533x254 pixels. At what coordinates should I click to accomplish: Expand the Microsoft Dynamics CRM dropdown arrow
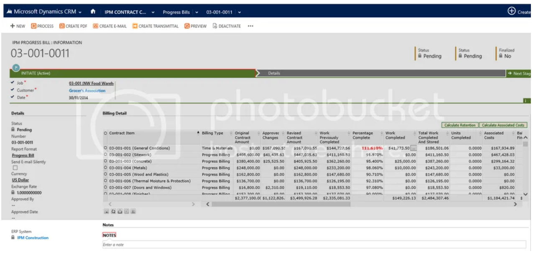click(80, 12)
